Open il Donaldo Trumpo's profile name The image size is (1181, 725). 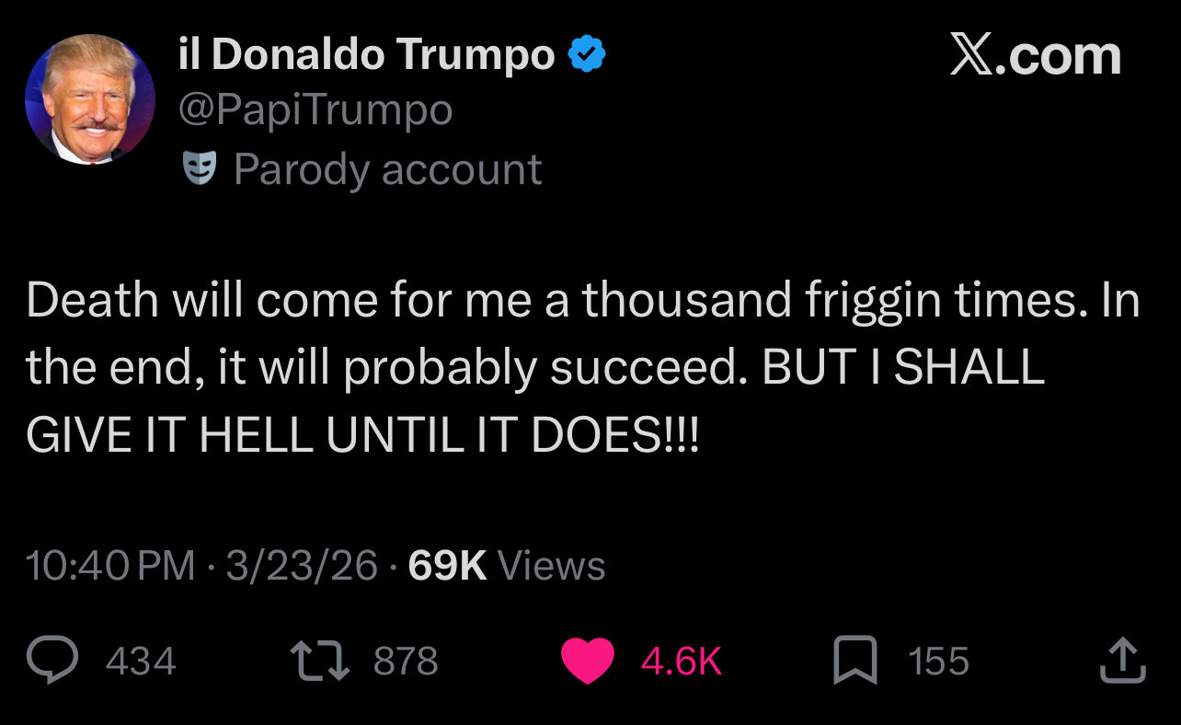(365, 57)
